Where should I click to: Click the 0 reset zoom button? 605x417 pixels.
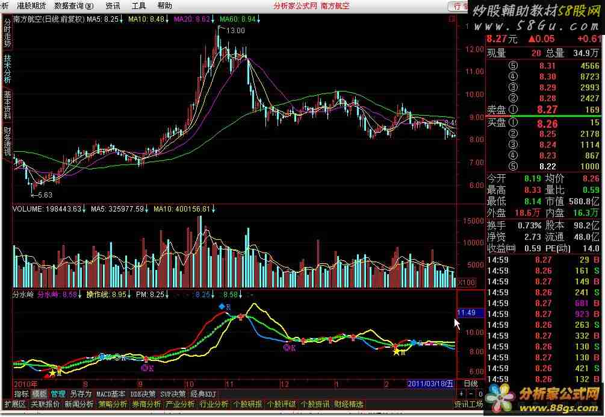480,394
